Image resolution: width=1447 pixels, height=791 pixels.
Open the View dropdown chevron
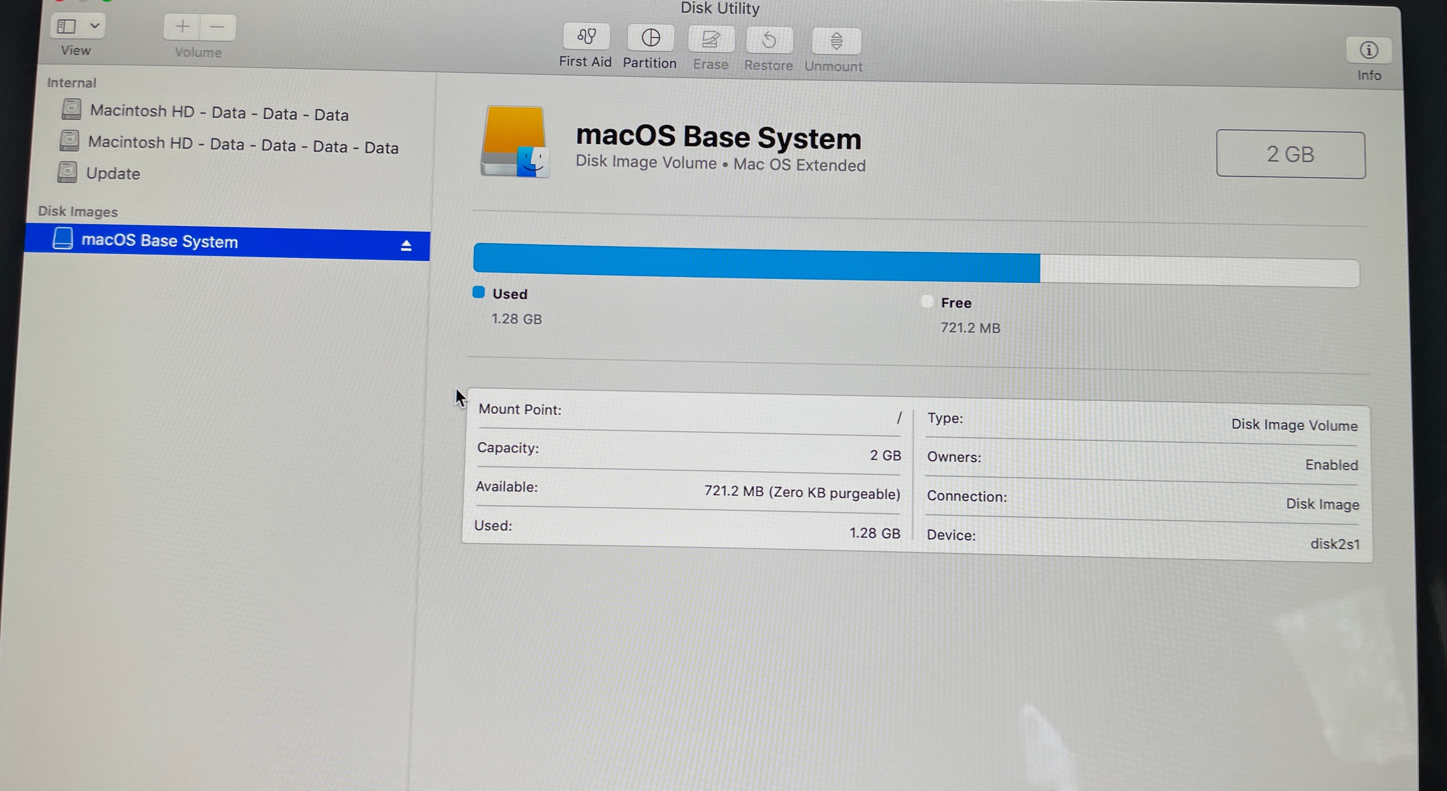click(95, 26)
